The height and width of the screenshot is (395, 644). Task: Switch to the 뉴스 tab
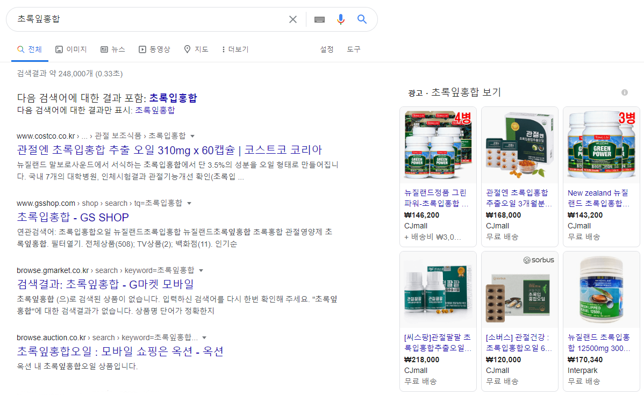pyautogui.click(x=112, y=49)
